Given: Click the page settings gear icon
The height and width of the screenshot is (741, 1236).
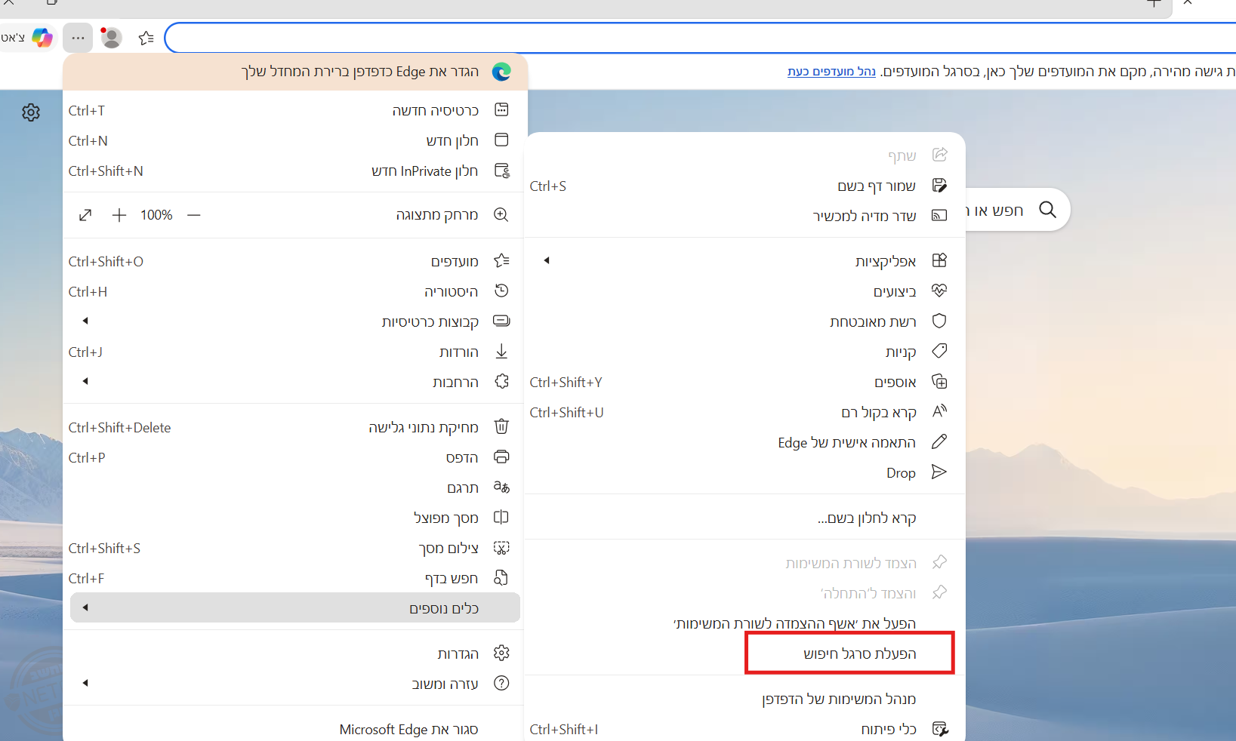Looking at the screenshot, I should click(x=31, y=112).
